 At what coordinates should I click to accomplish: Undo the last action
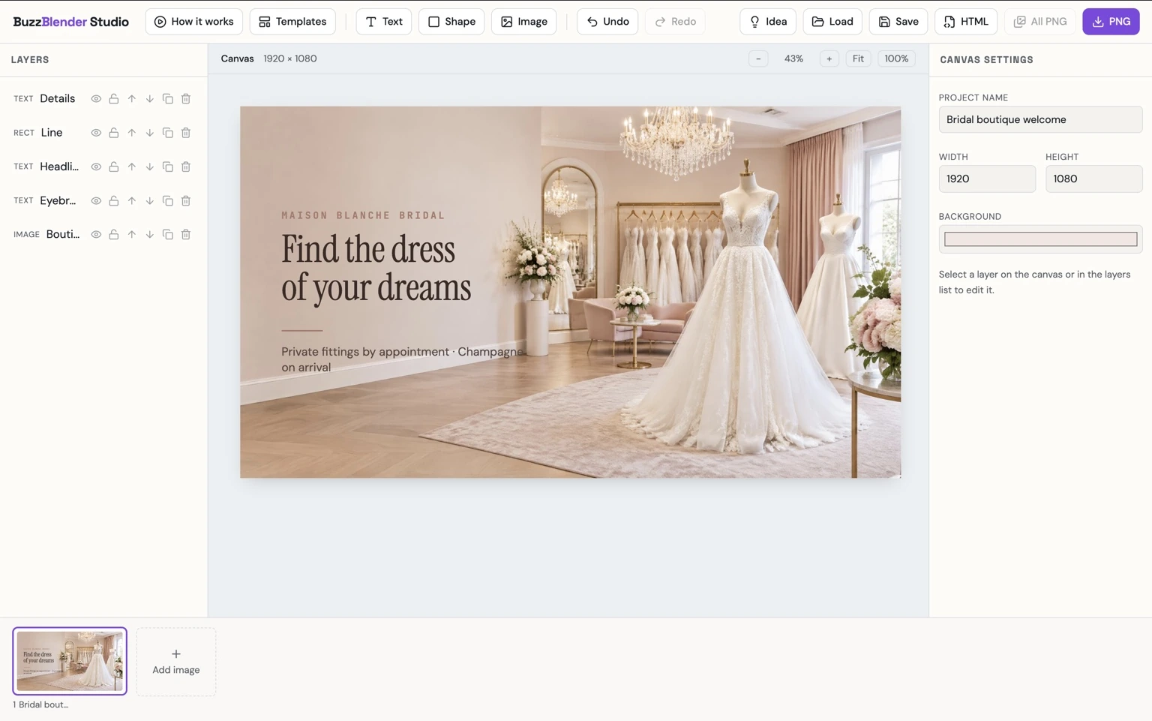tap(607, 22)
